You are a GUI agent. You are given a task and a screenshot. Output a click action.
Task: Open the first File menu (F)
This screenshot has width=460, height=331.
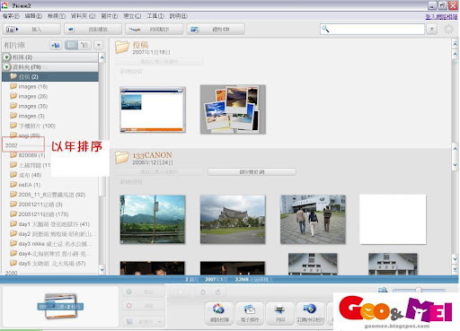point(11,16)
